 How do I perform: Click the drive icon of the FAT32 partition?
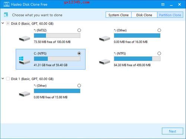coord(25,39)
